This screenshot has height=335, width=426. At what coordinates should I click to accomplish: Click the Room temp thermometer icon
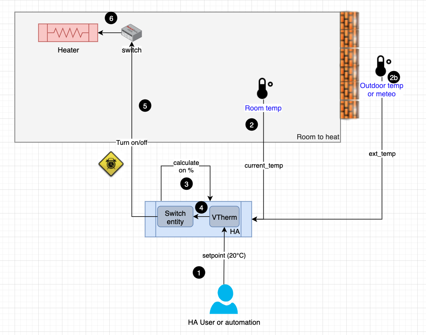(262, 88)
